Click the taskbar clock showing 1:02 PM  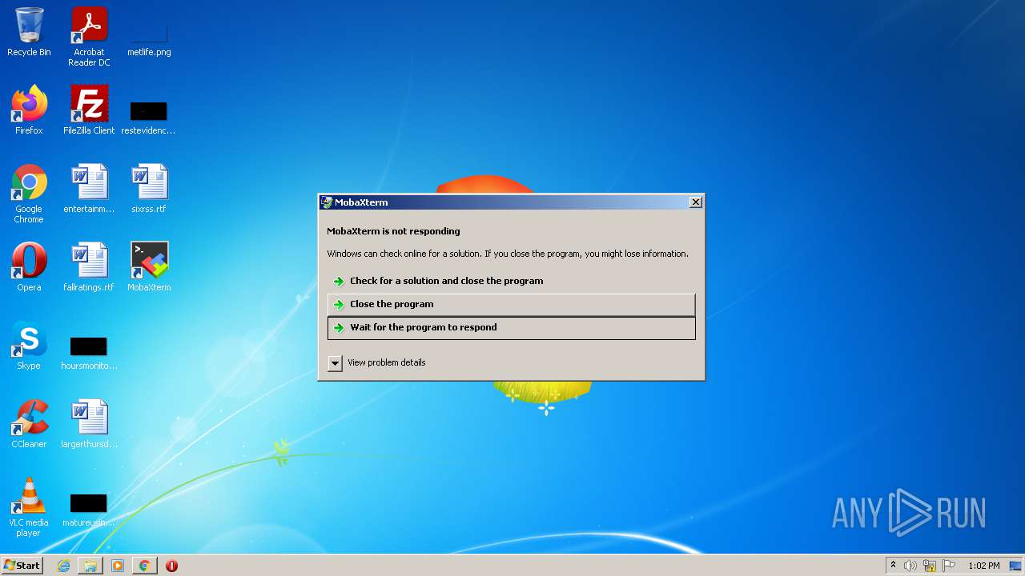pyautogui.click(x=983, y=566)
